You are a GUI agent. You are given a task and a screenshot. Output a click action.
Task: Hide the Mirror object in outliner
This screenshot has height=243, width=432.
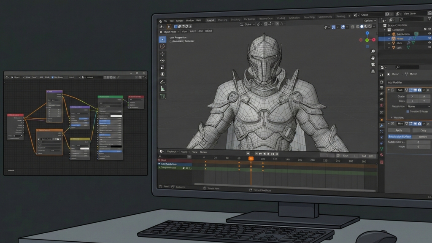click(429, 38)
